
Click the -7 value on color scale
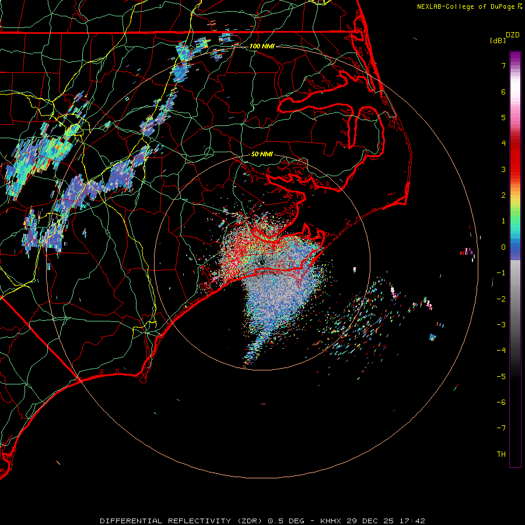point(501,428)
